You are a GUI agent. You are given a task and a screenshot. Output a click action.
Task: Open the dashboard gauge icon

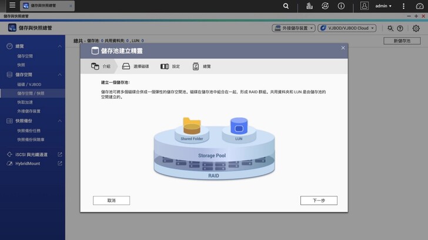click(x=420, y=6)
